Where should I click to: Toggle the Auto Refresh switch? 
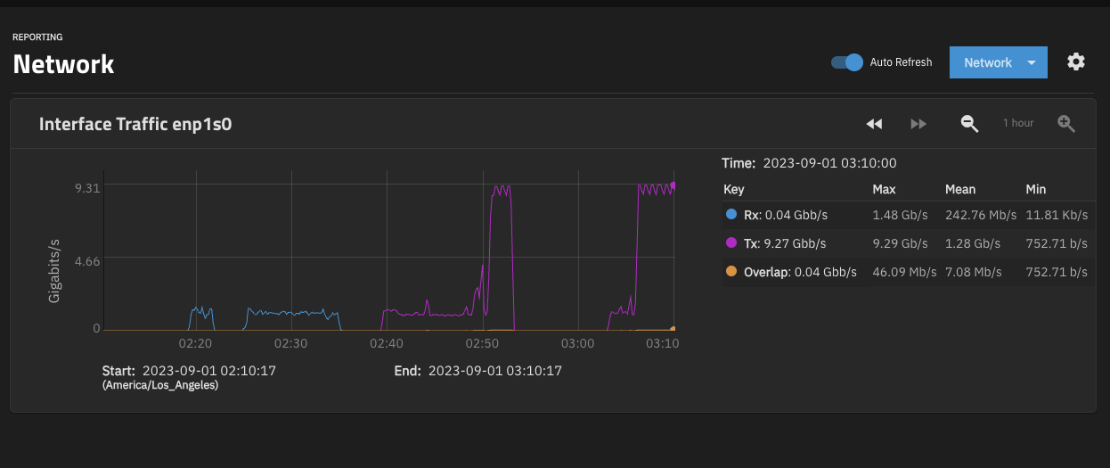(x=846, y=62)
